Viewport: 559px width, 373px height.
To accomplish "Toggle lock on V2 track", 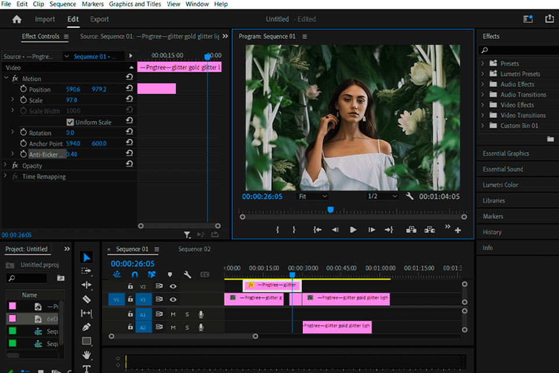I will point(130,286).
